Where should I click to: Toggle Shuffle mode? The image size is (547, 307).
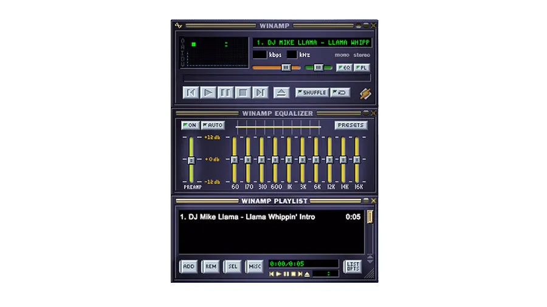[x=312, y=93]
